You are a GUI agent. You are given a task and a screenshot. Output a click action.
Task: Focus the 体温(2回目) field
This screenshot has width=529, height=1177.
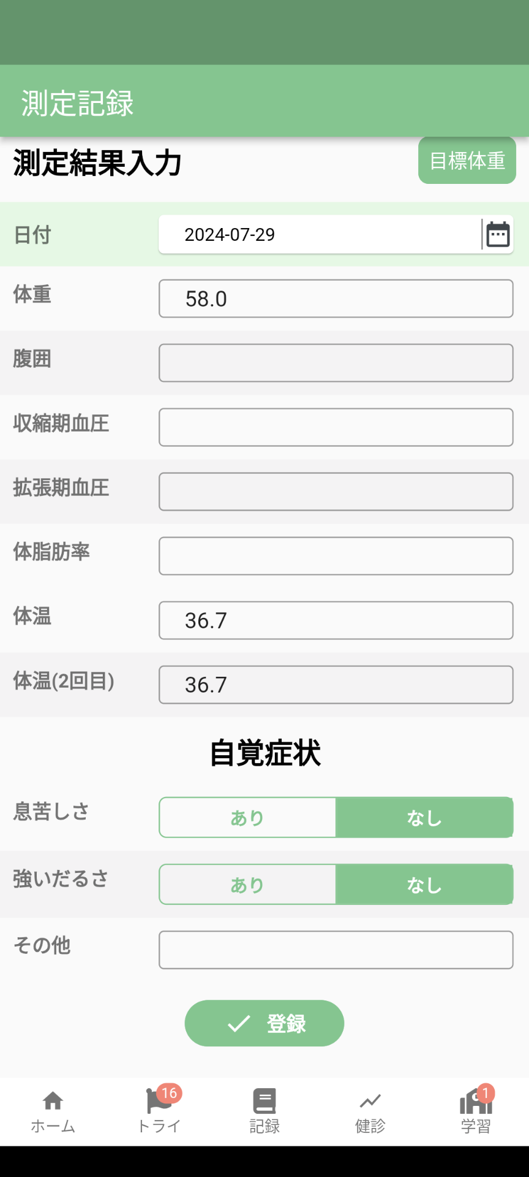336,685
